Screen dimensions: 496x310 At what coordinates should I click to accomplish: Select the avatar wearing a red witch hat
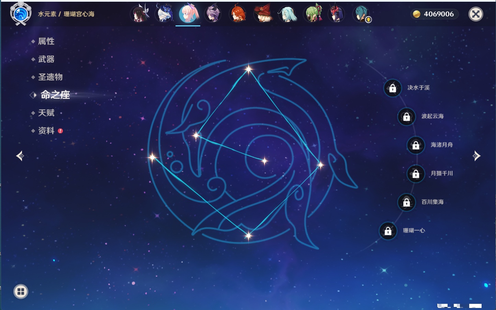[x=263, y=14]
